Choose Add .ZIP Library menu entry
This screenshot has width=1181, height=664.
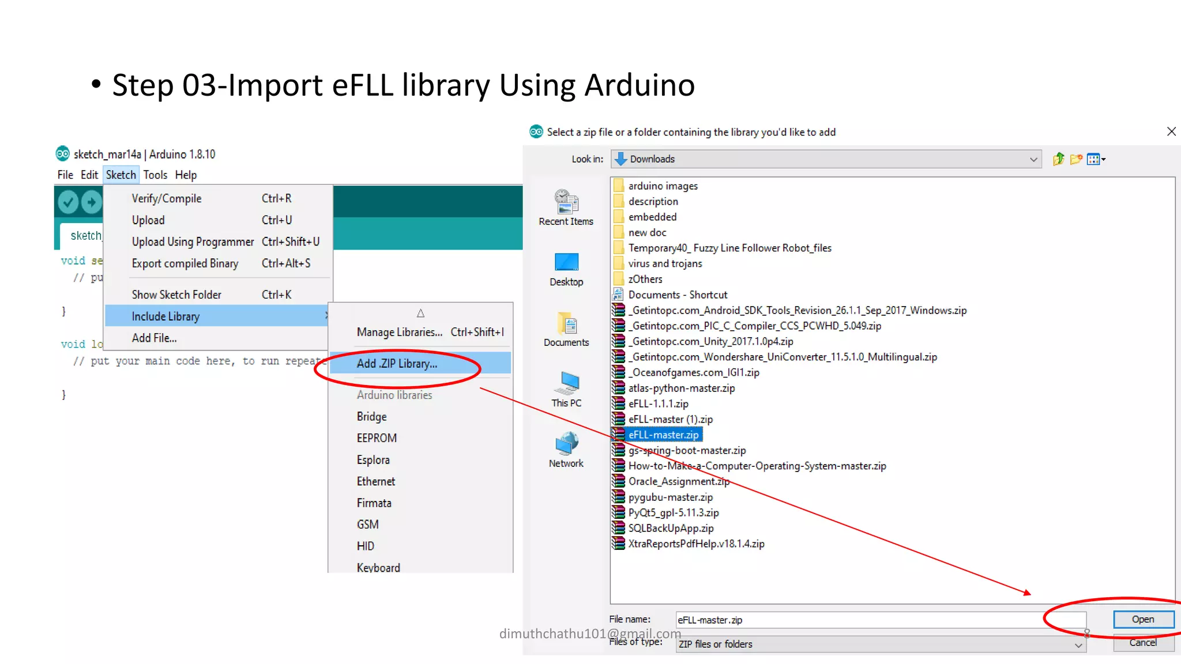pos(397,364)
